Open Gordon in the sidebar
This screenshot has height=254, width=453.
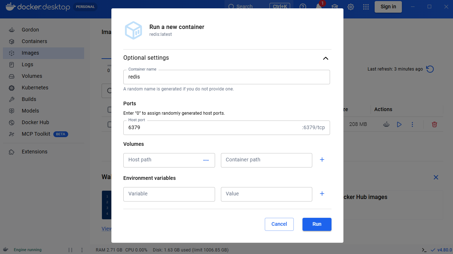click(x=44, y=30)
